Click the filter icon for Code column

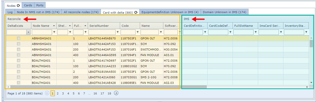[x=138, y=32]
